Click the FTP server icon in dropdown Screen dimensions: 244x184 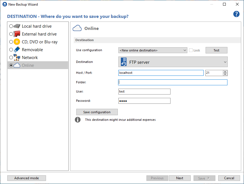[x=124, y=62]
